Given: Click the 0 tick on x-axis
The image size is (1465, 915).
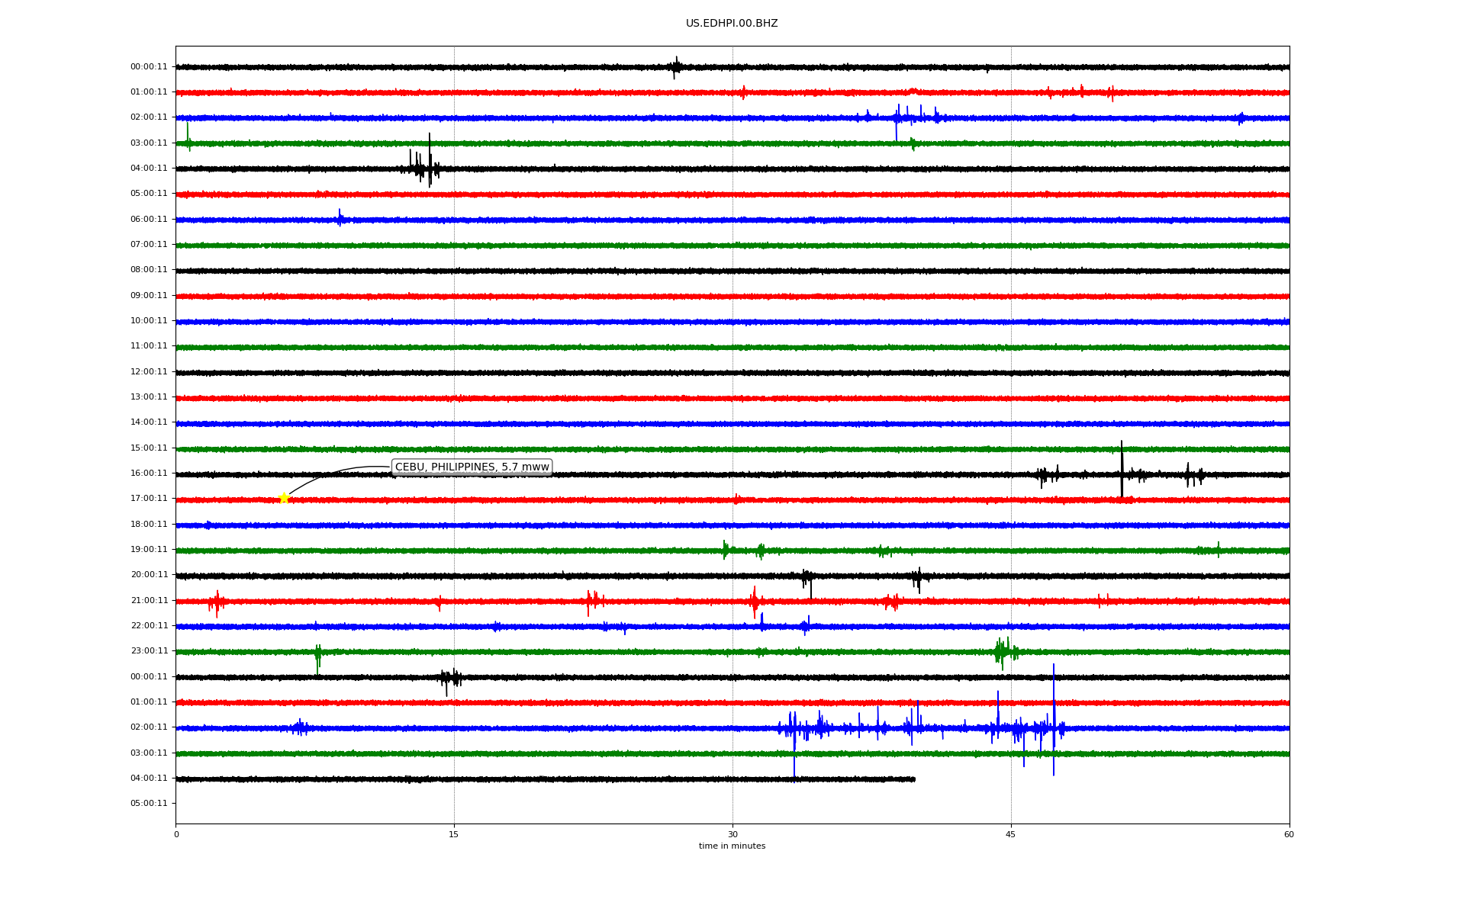Looking at the screenshot, I should click(x=176, y=834).
